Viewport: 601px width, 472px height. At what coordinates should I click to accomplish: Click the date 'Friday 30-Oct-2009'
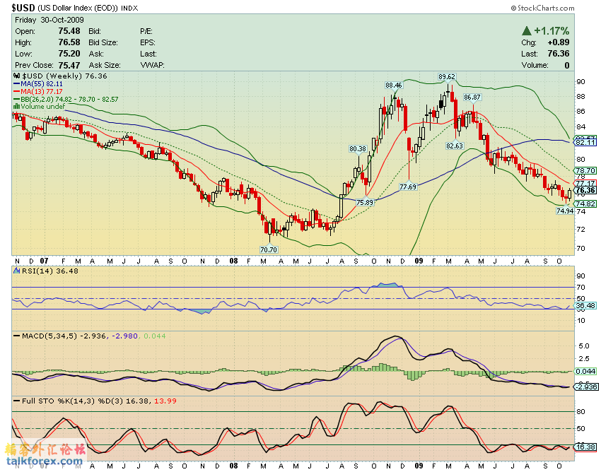(x=49, y=20)
